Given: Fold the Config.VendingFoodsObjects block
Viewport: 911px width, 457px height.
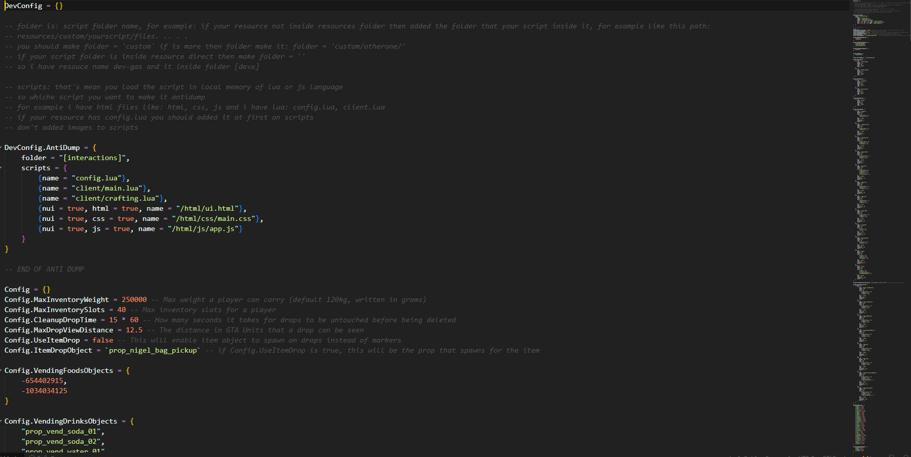Looking at the screenshot, I should coord(2,371).
